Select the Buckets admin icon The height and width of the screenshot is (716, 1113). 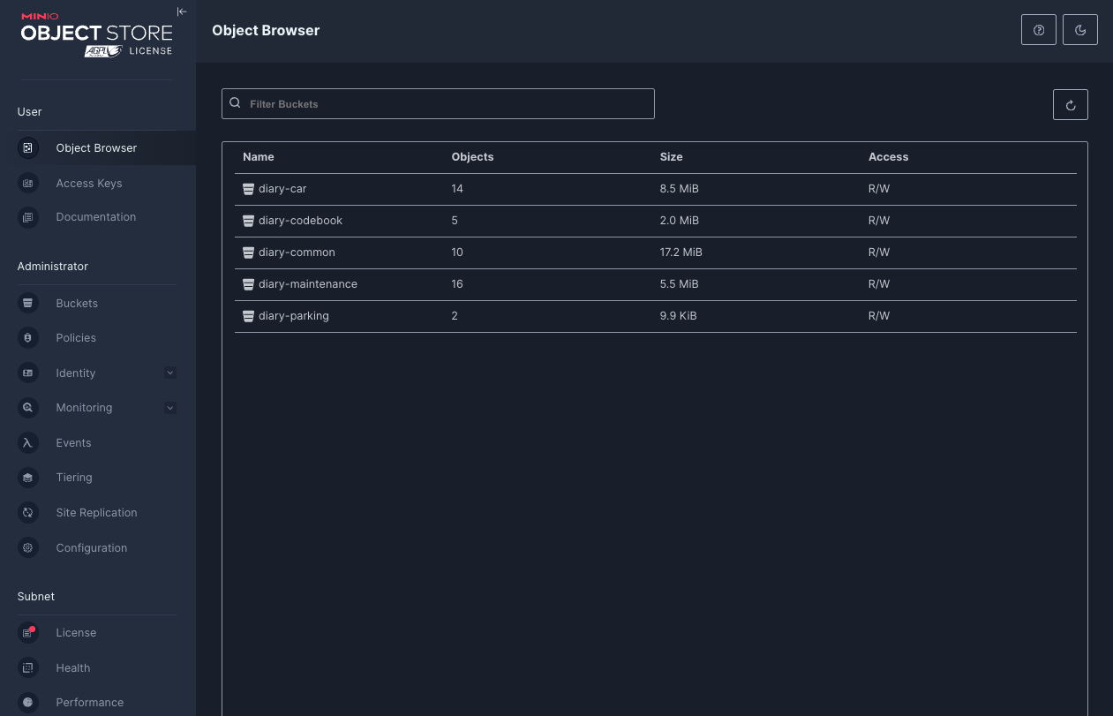click(27, 303)
